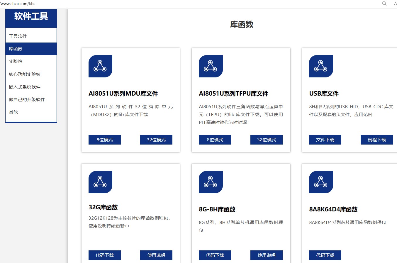Click USB库文件 例程下载 button
The height and width of the screenshot is (263, 397).
point(377,140)
